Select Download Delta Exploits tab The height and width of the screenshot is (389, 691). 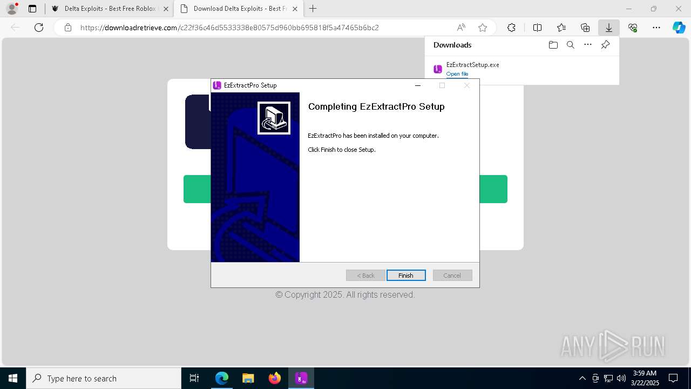click(239, 9)
